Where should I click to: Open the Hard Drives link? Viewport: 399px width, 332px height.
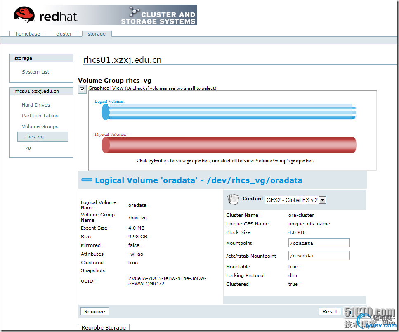pyautogui.click(x=36, y=105)
